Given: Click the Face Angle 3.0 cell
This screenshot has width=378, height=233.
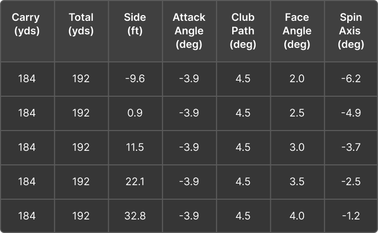Looking at the screenshot, I should 297,147.
